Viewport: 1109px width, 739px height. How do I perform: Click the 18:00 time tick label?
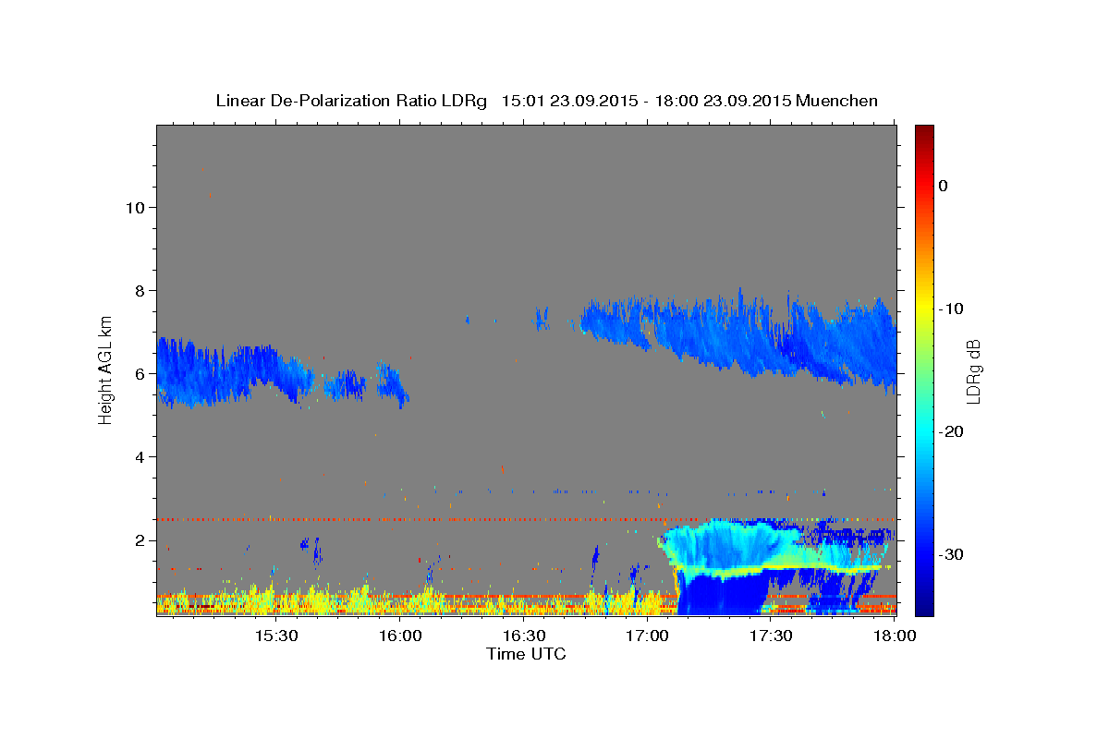[x=894, y=636]
